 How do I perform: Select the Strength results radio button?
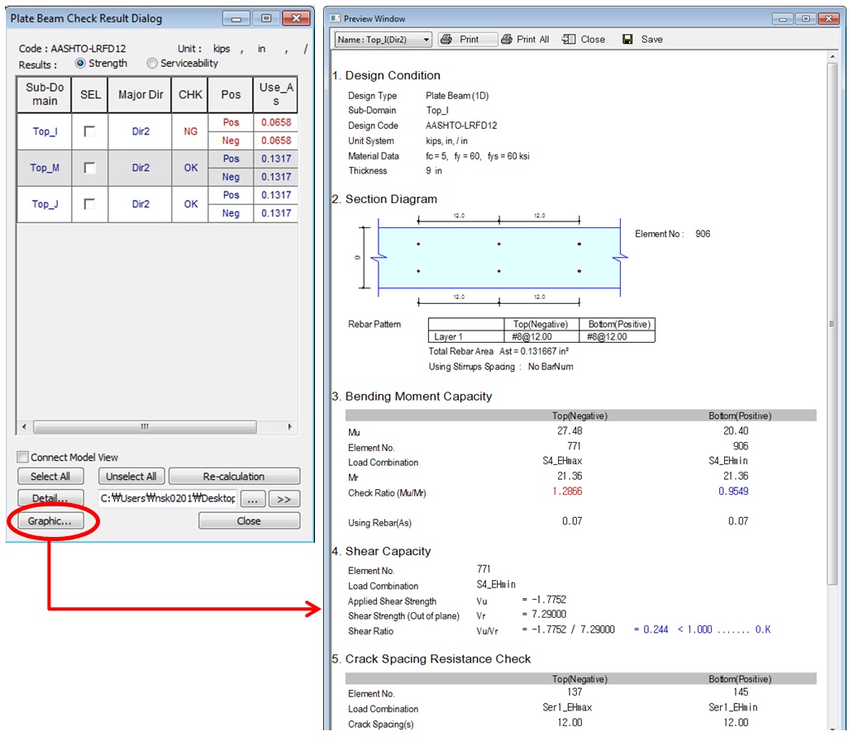click(x=80, y=64)
